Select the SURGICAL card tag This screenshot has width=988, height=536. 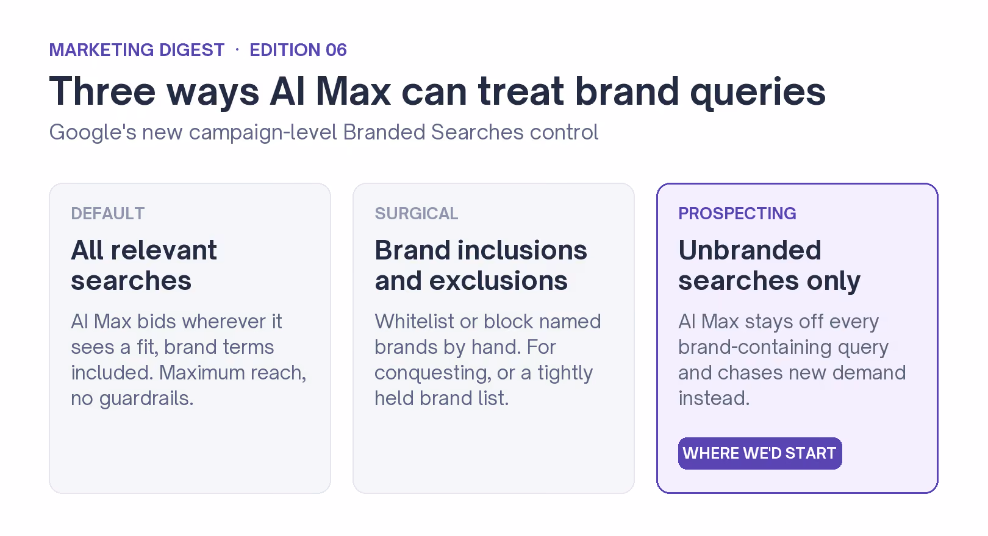click(x=417, y=213)
